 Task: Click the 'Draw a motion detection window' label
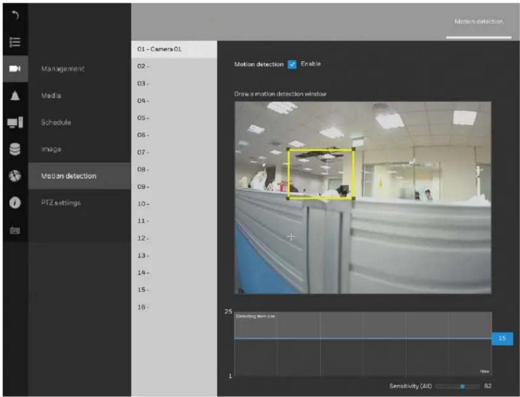pyautogui.click(x=280, y=94)
